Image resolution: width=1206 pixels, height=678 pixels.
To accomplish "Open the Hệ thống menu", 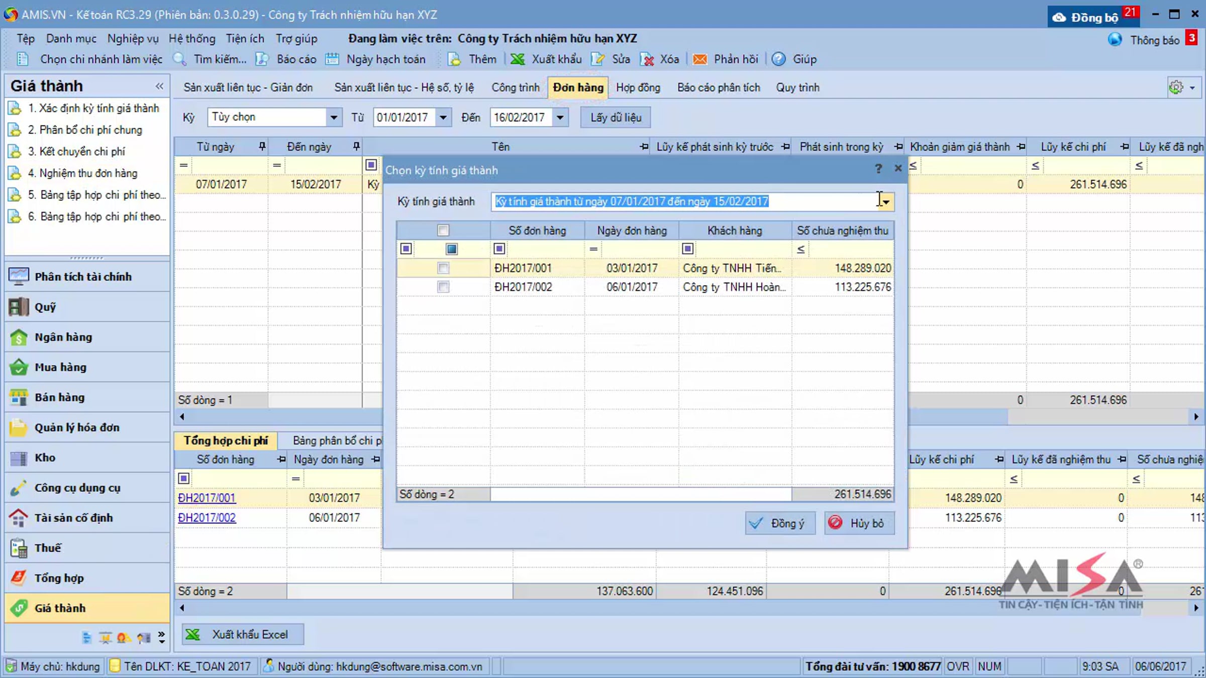I will (x=192, y=39).
